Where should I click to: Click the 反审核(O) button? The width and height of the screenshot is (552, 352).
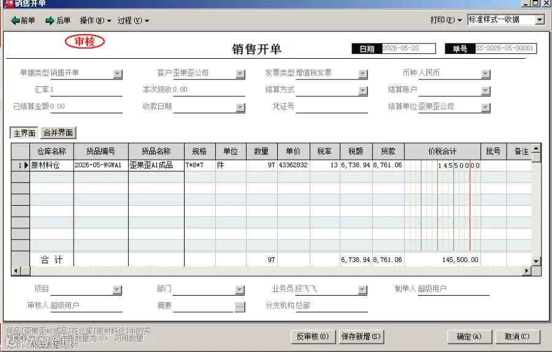point(313,337)
